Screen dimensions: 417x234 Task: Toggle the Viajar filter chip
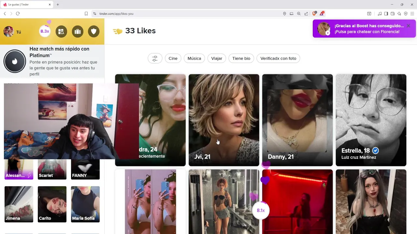(x=217, y=58)
